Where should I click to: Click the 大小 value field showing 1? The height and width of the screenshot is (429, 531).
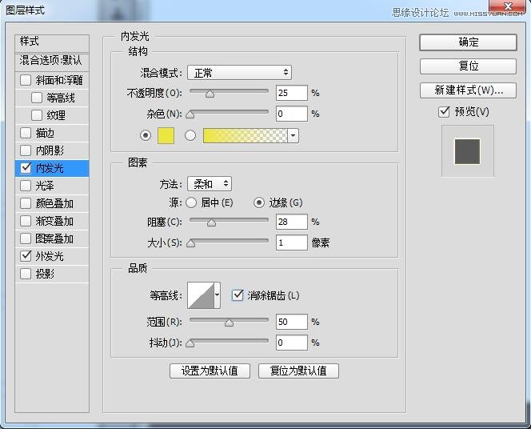292,243
